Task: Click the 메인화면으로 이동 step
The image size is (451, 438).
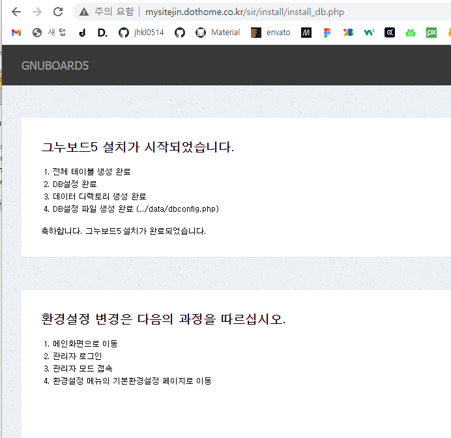Action: (x=85, y=343)
